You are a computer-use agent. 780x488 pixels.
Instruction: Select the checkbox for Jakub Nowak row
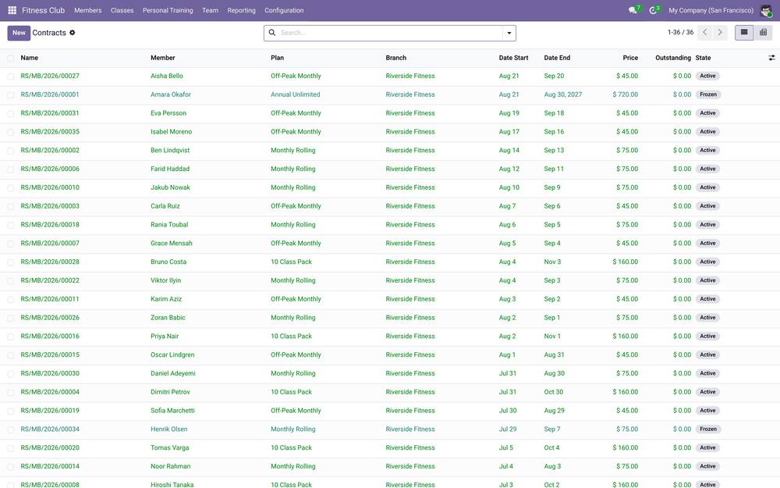(x=10, y=188)
